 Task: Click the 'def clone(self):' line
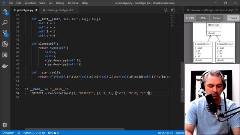[45, 44]
